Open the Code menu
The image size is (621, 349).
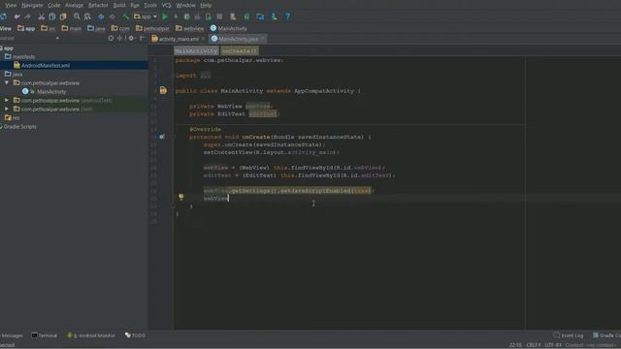[x=54, y=5]
